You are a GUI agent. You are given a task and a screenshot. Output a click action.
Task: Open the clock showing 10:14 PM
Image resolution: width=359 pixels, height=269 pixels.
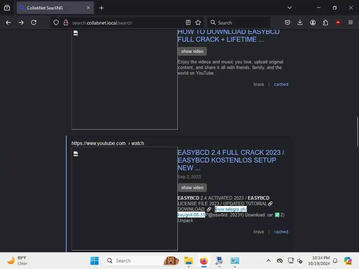click(319, 261)
